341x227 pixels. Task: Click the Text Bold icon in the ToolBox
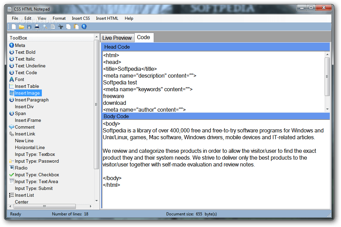click(x=12, y=52)
